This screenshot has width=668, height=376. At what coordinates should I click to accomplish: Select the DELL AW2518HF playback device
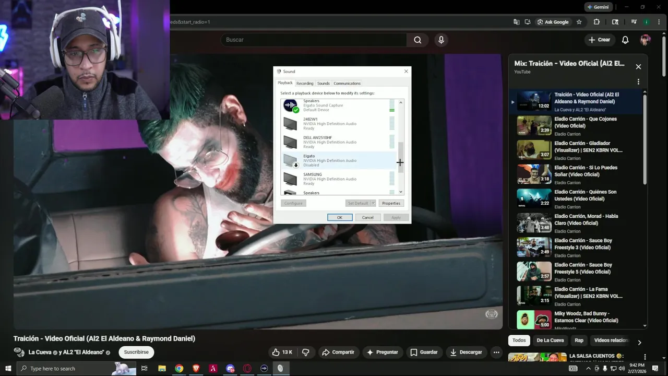pos(339,142)
